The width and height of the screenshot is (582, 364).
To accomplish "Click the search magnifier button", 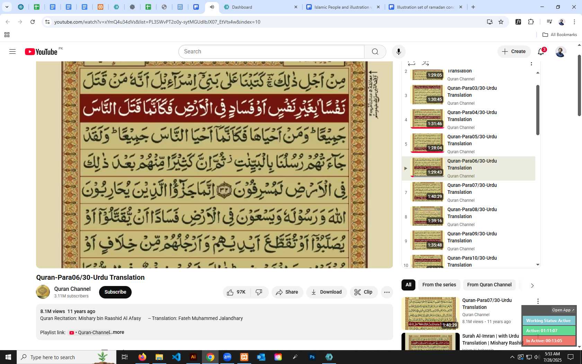I will click(x=375, y=52).
